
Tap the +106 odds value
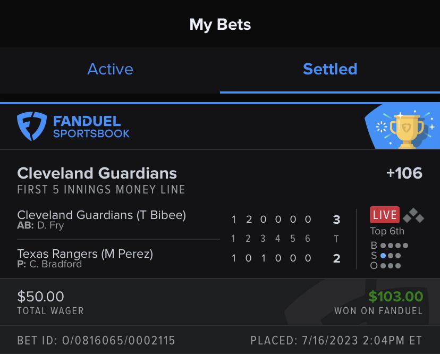[404, 173]
